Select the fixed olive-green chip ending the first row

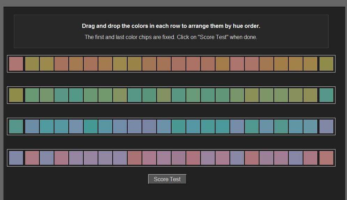[x=326, y=64]
